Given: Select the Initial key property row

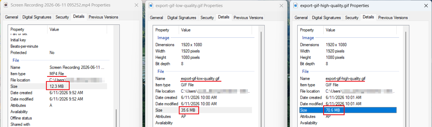Looking at the screenshot, I should [58, 40].
